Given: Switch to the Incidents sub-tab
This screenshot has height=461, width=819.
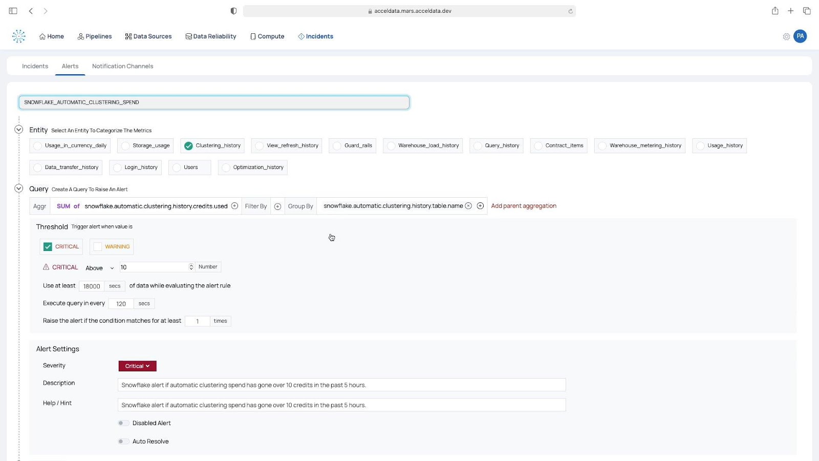Looking at the screenshot, I should tap(35, 66).
